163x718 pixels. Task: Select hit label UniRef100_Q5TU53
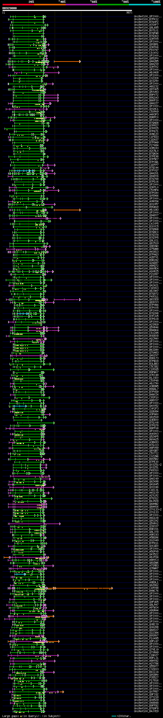(x=146, y=92)
